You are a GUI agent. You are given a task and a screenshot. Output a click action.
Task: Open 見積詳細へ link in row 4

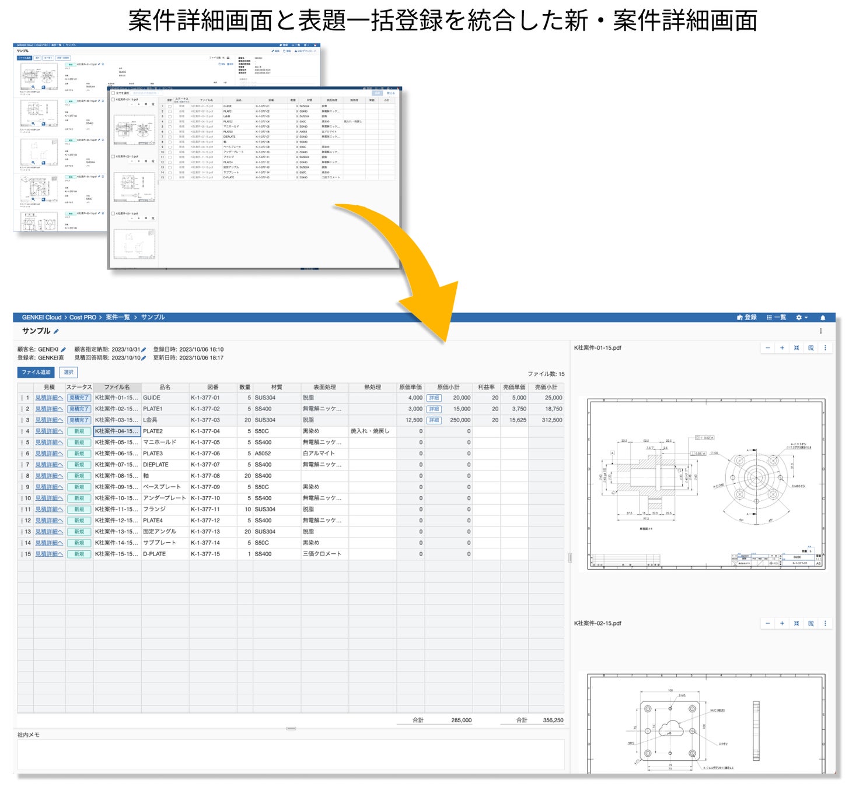tap(49, 431)
